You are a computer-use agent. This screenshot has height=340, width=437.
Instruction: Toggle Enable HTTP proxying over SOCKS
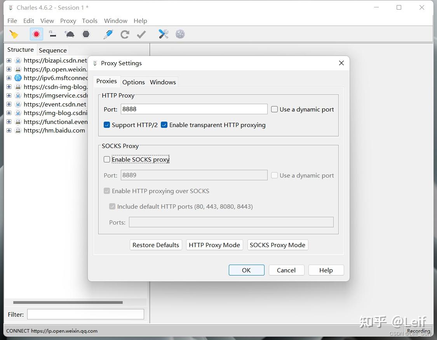tap(107, 191)
